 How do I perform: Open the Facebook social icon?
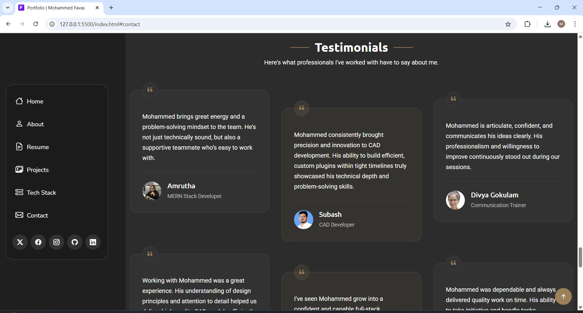pyautogui.click(x=38, y=242)
